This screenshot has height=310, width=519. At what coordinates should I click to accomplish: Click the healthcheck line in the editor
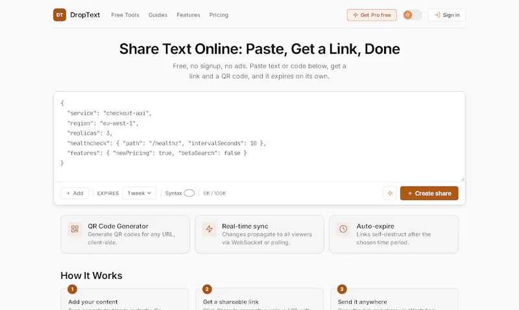click(167, 143)
